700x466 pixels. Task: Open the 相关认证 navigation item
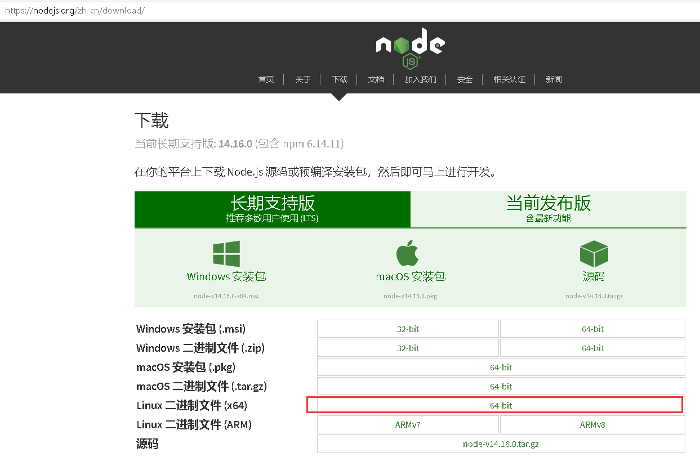tap(509, 79)
